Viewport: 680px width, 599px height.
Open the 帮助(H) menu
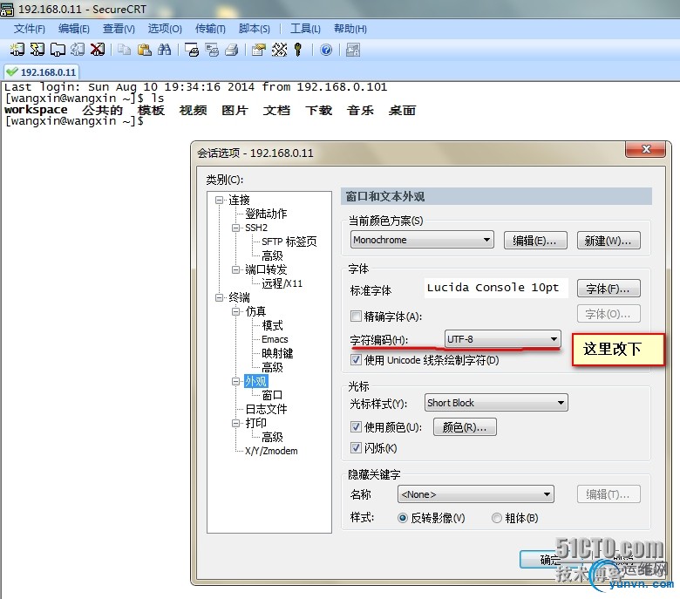(x=350, y=29)
